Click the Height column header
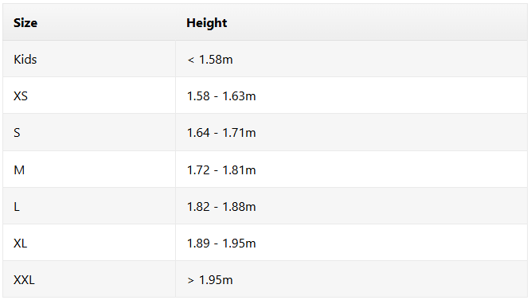This screenshot has width=531, height=300. point(206,23)
